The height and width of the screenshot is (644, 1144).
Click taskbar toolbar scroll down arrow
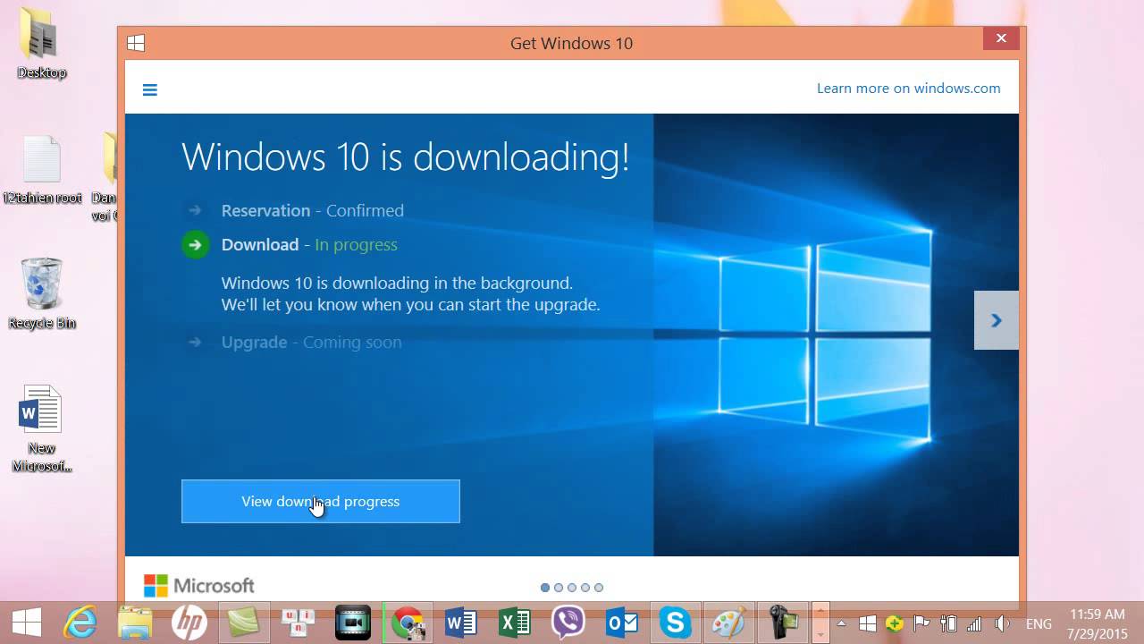820,633
